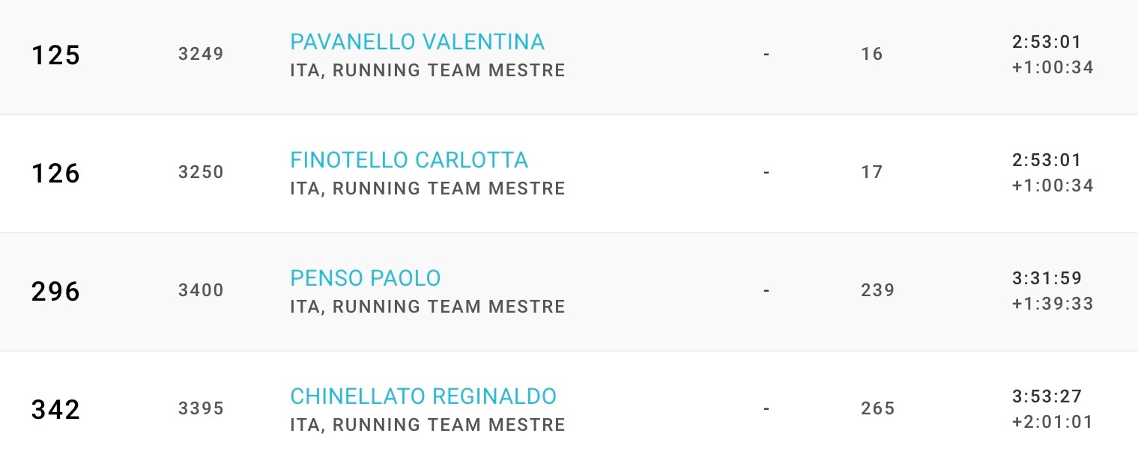Open Chinellato Reginaldo's result details link
1138x460 pixels.
coord(423,396)
